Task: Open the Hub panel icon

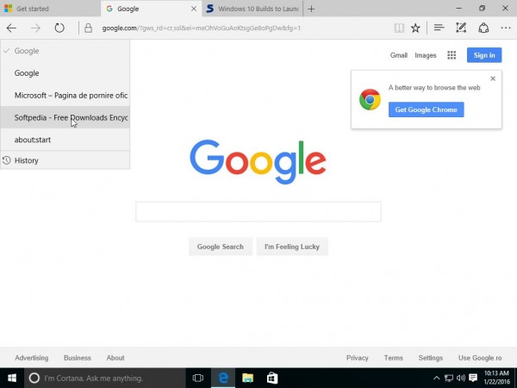Action: [439, 28]
